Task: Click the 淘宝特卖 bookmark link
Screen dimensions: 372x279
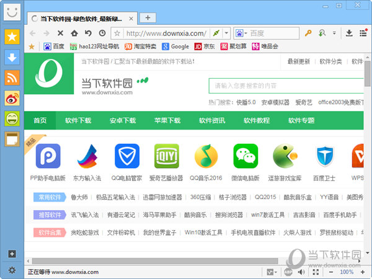Action: [x=140, y=46]
